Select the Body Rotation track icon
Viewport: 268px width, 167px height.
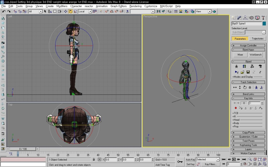pyautogui.click(x=245, y=87)
